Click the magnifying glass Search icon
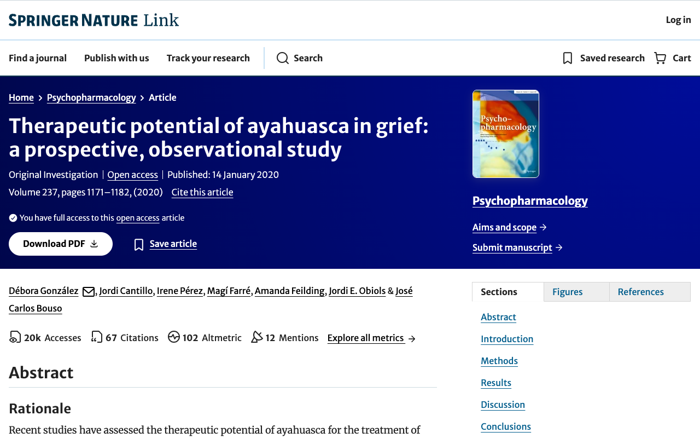The image size is (700, 438). (x=282, y=58)
